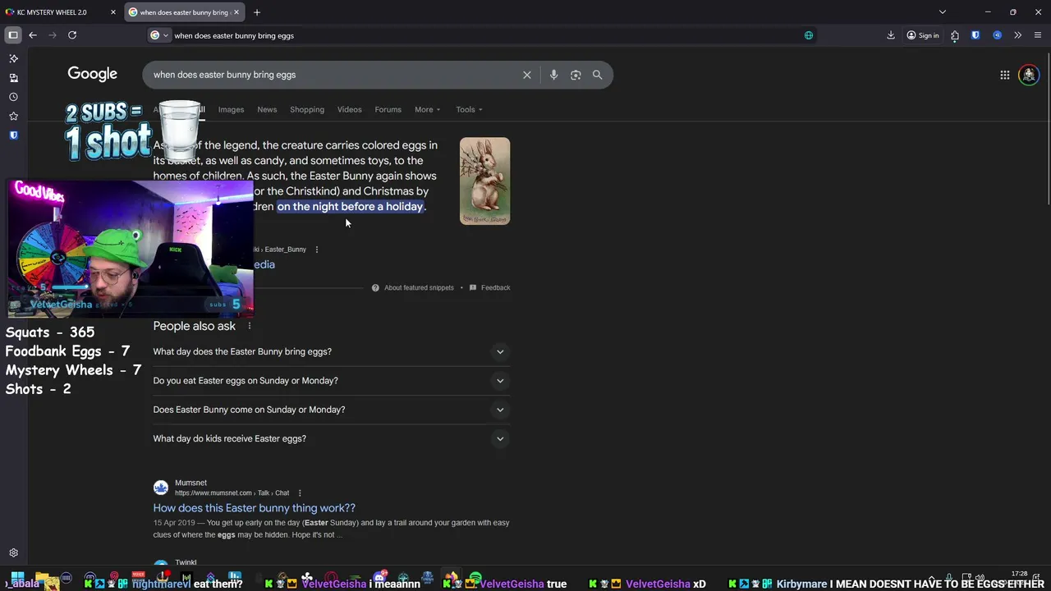Start a voice search with microphone

(x=553, y=75)
